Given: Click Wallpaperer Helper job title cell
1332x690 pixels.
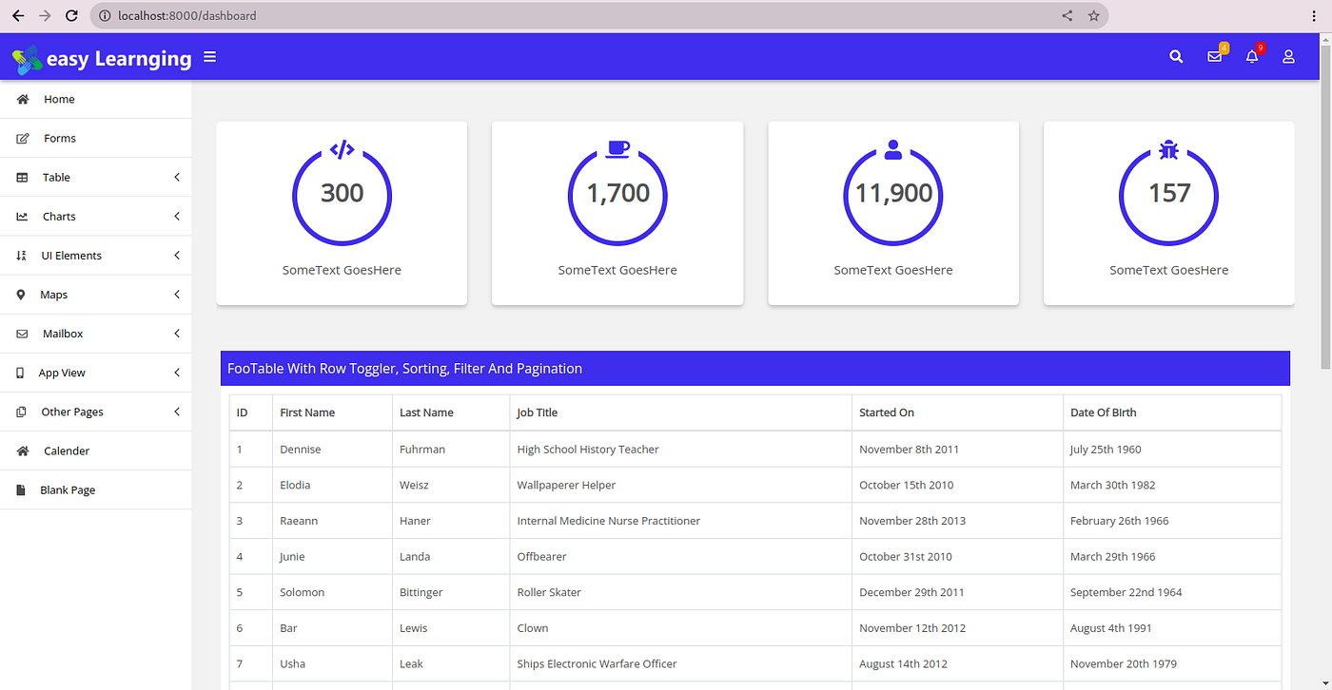Looking at the screenshot, I should (x=680, y=485).
